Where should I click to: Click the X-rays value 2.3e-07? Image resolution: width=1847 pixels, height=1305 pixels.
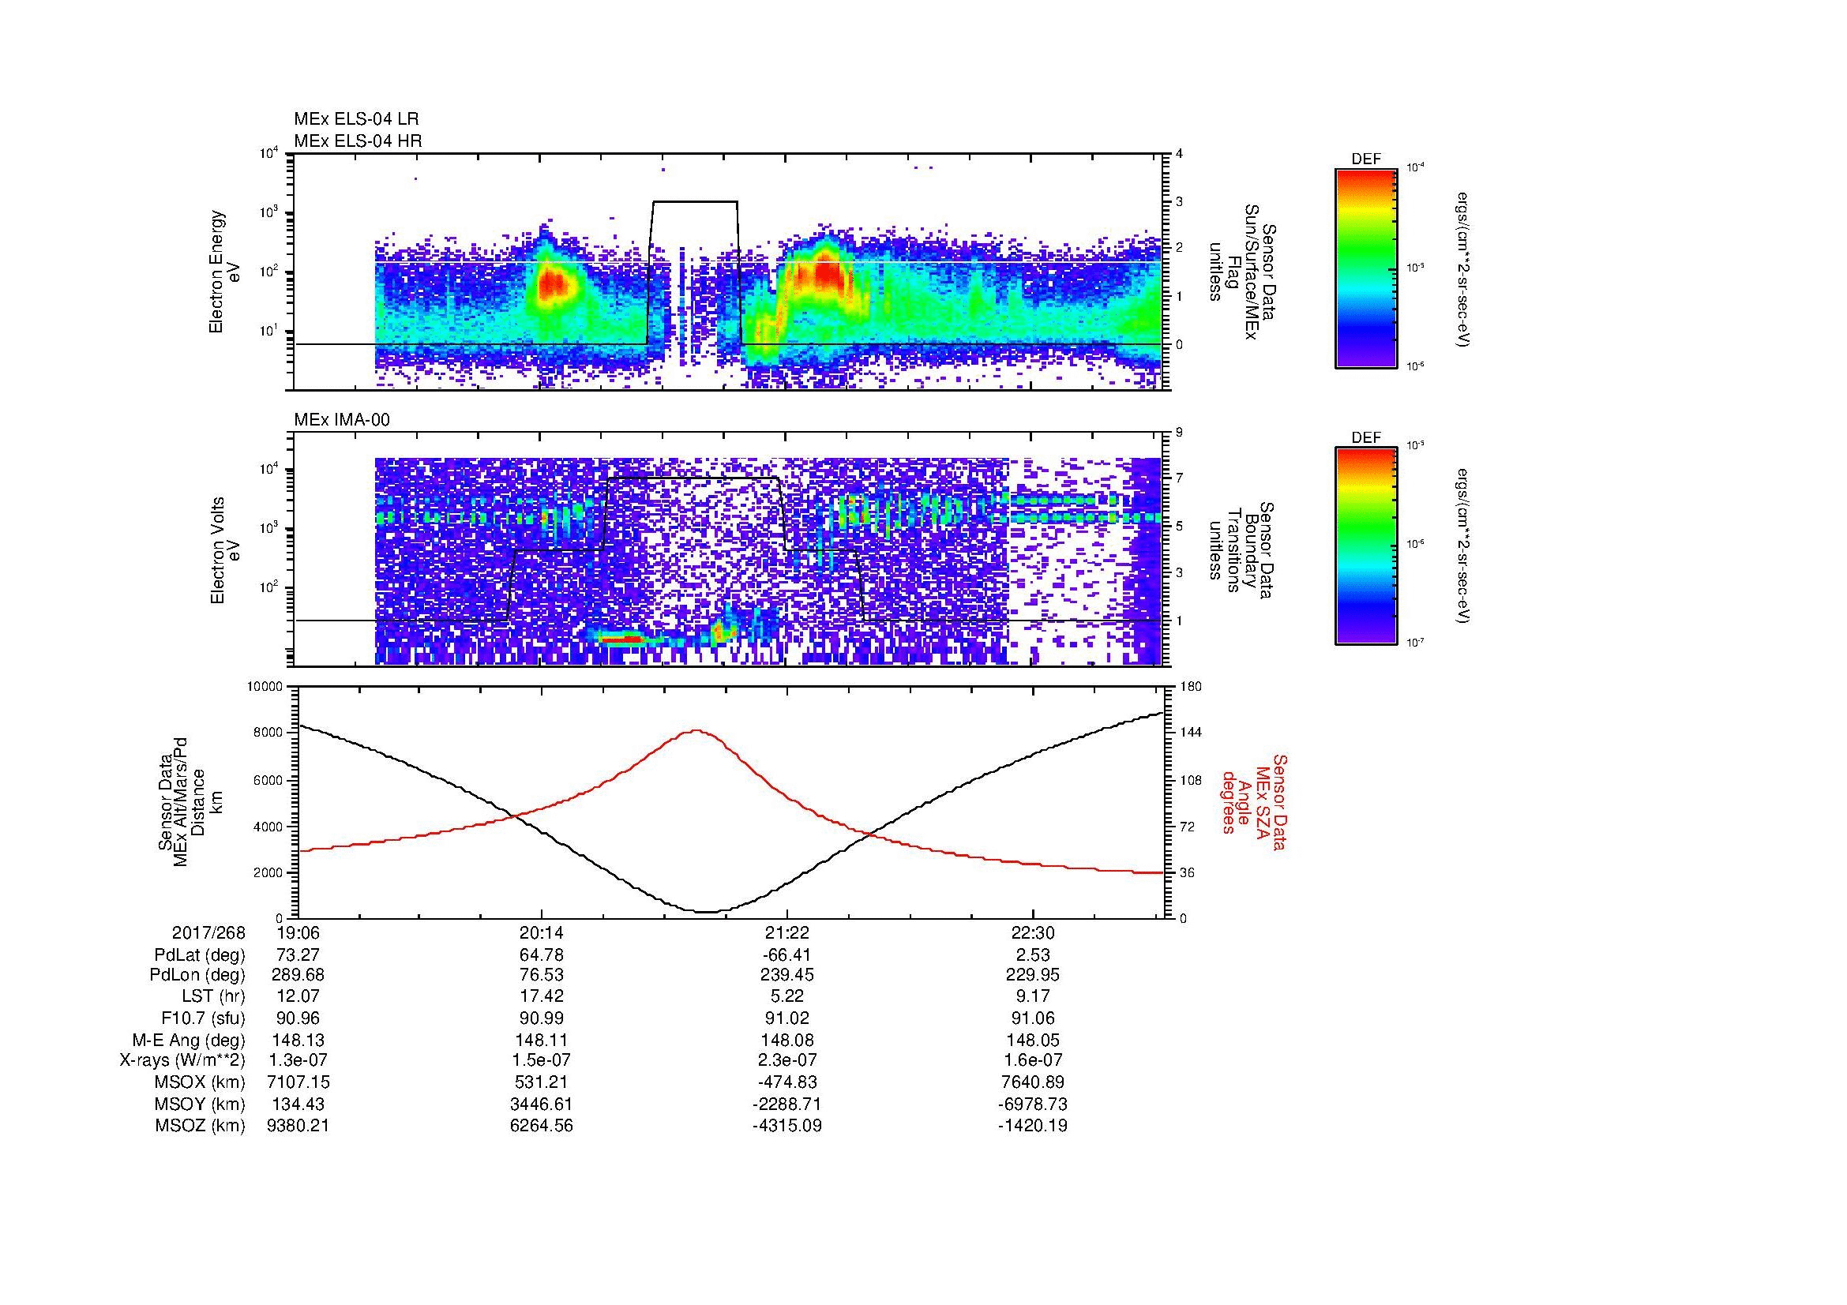point(786,1060)
